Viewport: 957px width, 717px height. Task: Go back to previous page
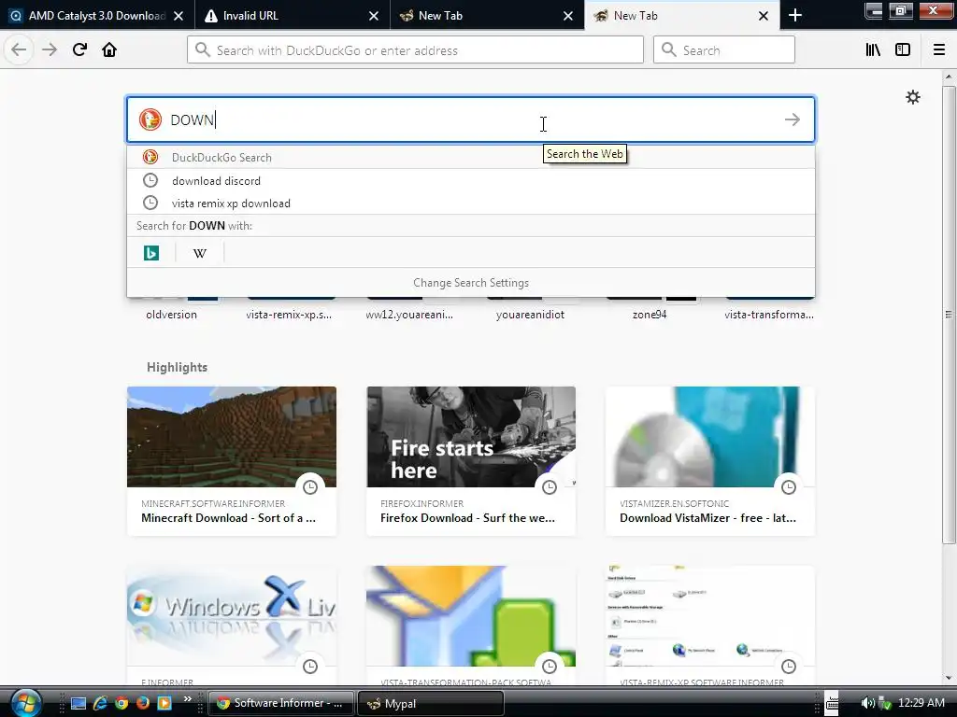(19, 49)
